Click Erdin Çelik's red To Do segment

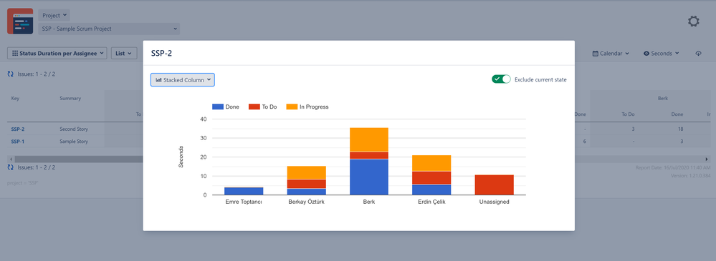[431, 177]
